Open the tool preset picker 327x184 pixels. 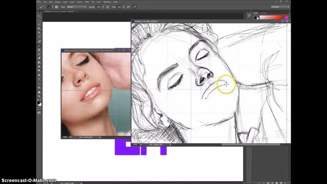click(42, 7)
